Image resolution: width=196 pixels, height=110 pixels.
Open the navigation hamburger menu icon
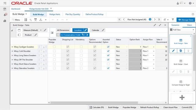coord(5,3)
